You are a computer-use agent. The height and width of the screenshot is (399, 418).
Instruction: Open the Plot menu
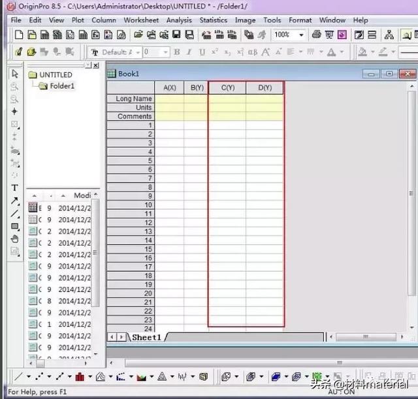click(x=78, y=20)
